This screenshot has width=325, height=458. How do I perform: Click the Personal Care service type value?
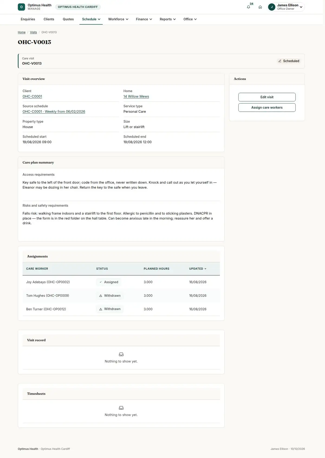tap(135, 112)
